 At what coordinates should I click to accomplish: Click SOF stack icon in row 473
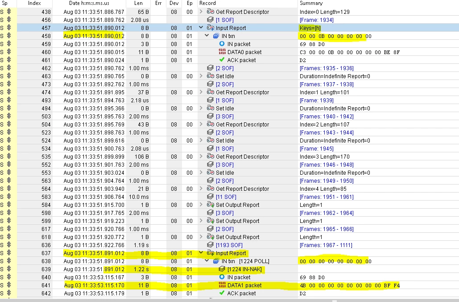211,84
